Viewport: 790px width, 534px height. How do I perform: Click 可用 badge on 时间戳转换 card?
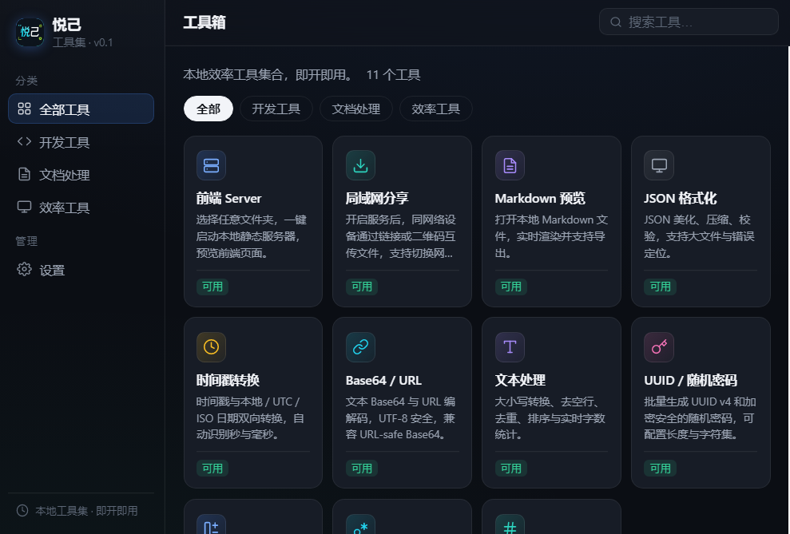point(212,468)
